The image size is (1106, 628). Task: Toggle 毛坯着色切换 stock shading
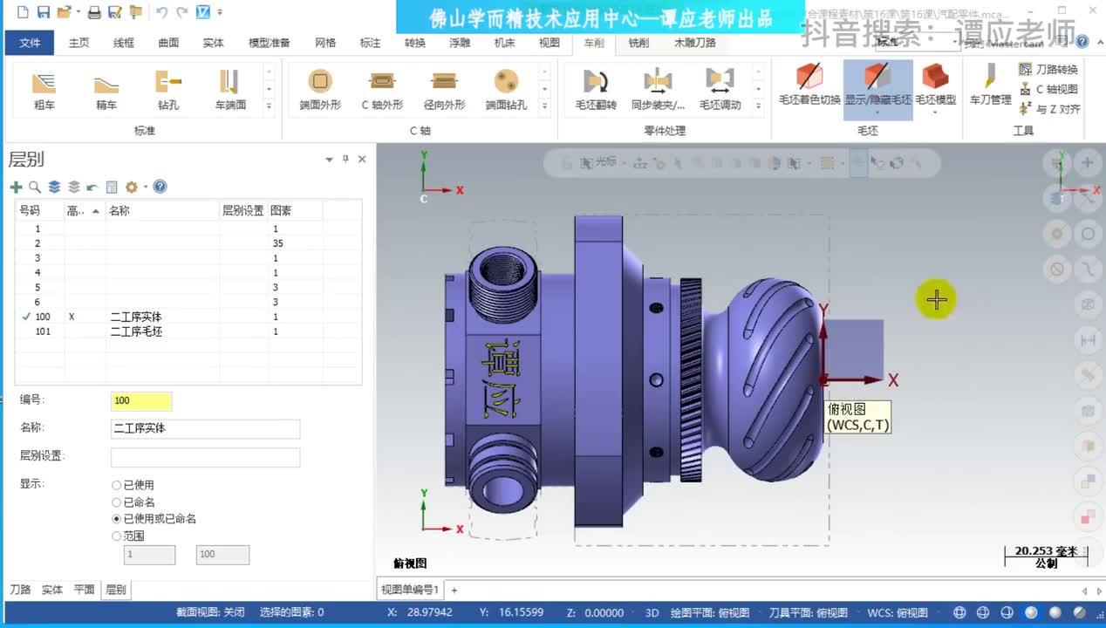point(809,85)
